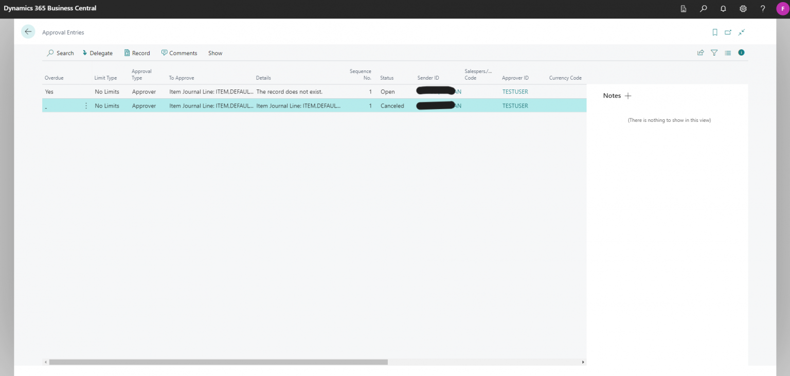Bookmark this page using the bookmark icon
This screenshot has height=376, width=790.
714,32
